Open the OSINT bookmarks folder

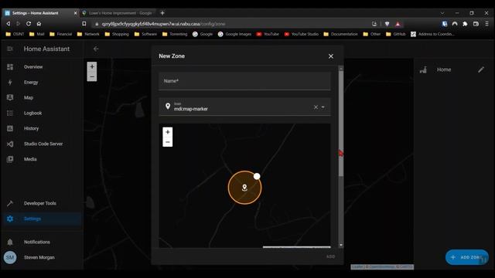point(15,34)
